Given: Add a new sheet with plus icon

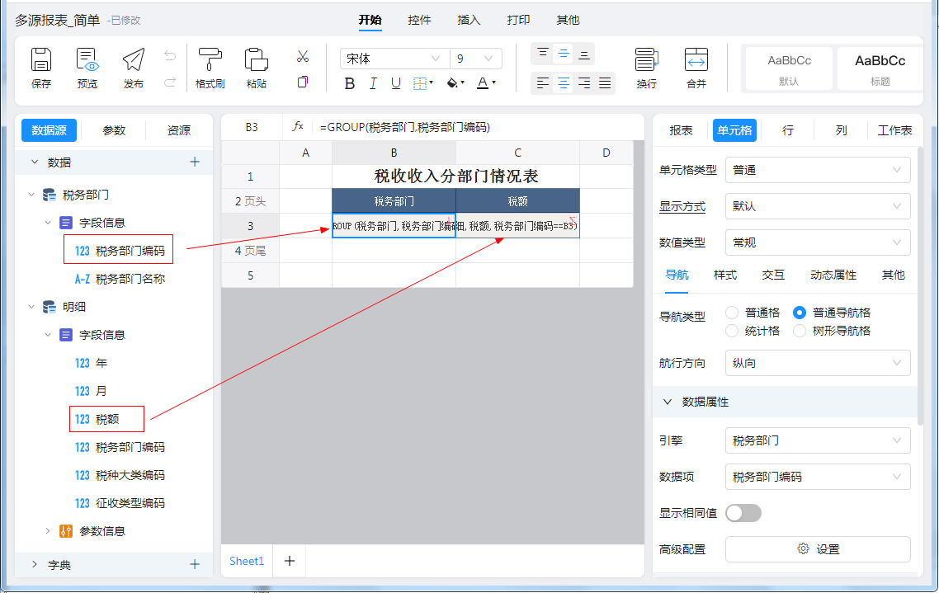Looking at the screenshot, I should (290, 561).
